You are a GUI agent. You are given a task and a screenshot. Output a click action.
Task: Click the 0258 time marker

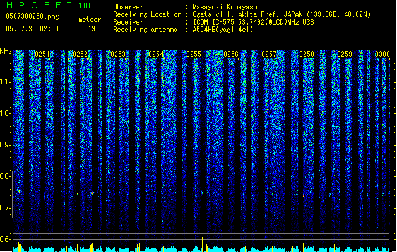[x=307, y=54]
